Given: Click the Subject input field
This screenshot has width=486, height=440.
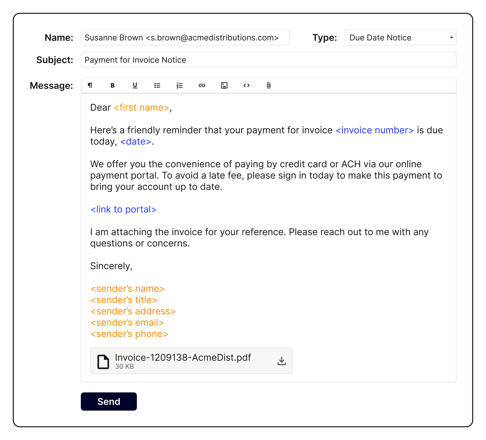Looking at the screenshot, I should tap(268, 60).
